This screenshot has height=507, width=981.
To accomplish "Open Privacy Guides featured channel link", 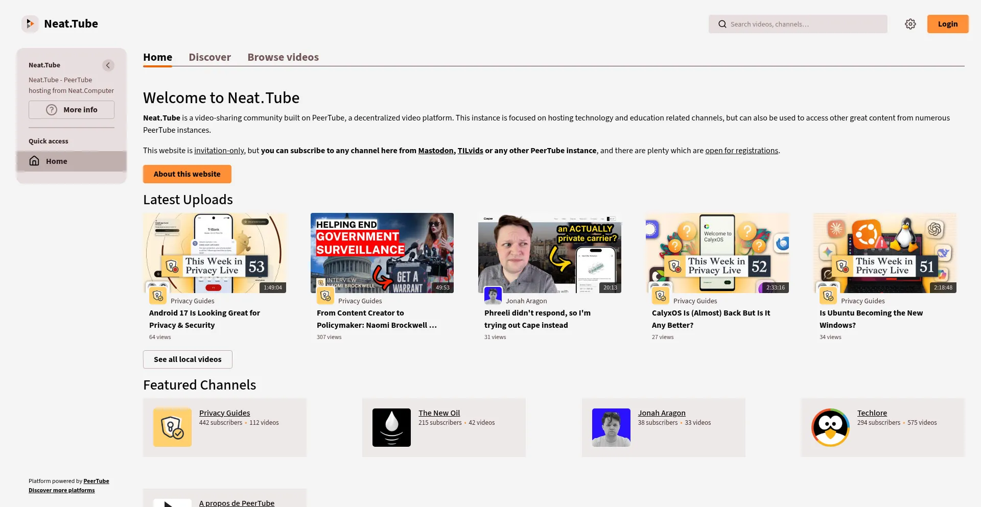I will click(225, 413).
